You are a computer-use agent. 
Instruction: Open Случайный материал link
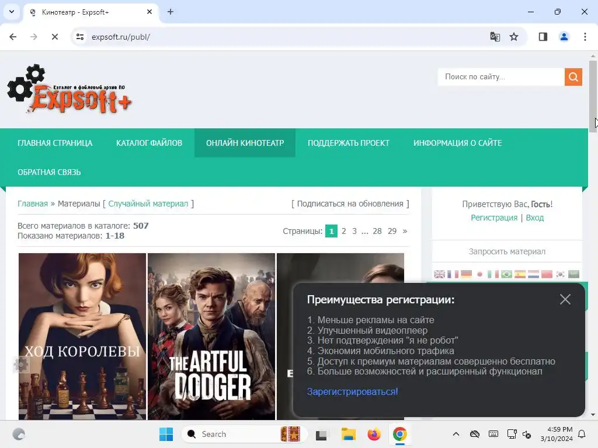(148, 204)
